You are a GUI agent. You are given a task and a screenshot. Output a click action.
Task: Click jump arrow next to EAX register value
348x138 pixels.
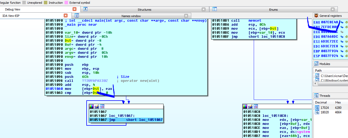342,22
